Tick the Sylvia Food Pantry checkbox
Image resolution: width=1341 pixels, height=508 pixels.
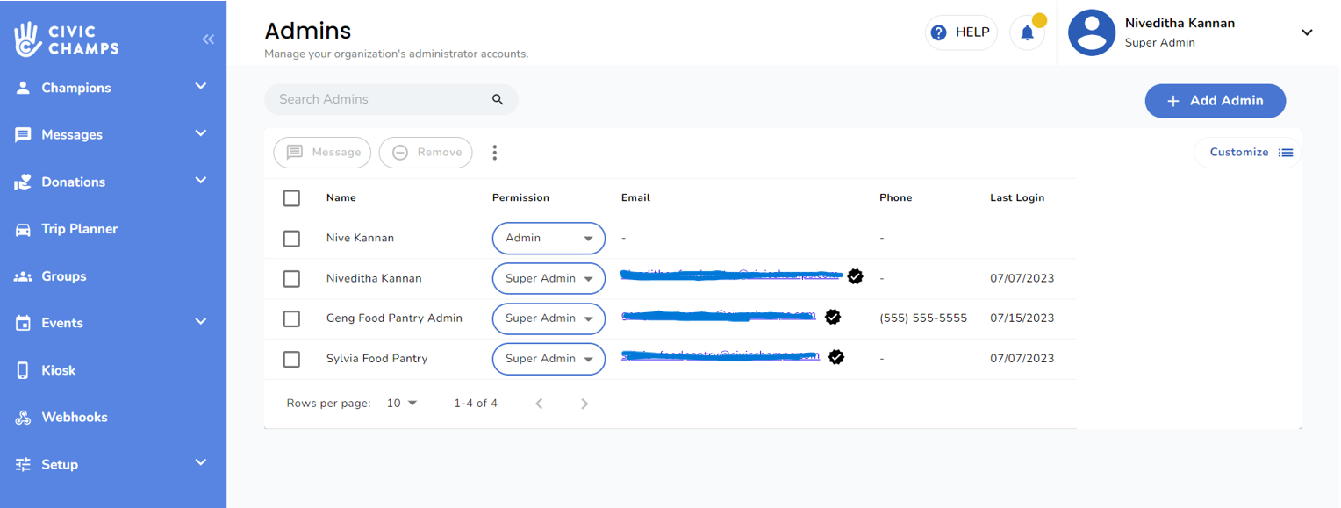pos(291,359)
